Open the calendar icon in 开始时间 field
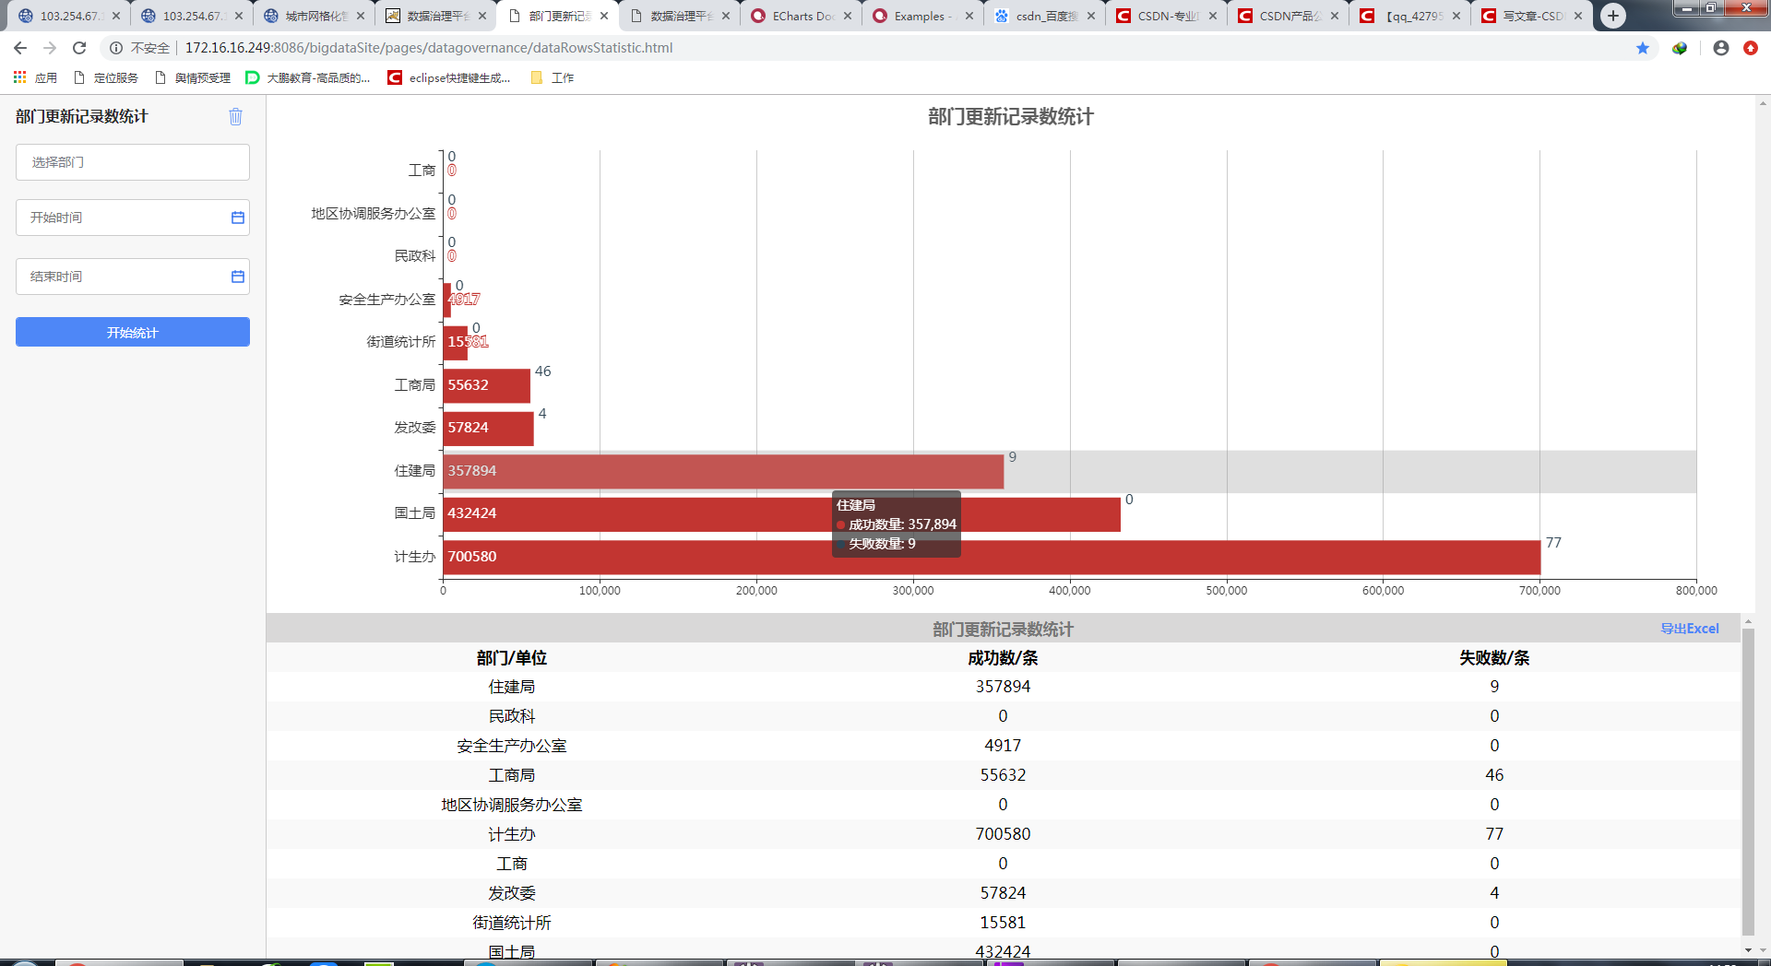 click(x=238, y=218)
